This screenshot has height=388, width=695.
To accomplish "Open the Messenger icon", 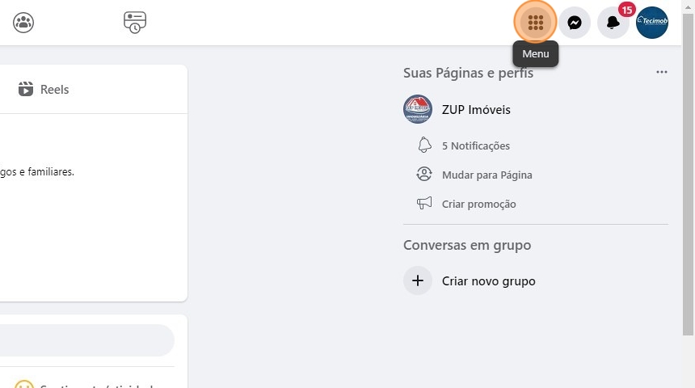I will tap(575, 23).
